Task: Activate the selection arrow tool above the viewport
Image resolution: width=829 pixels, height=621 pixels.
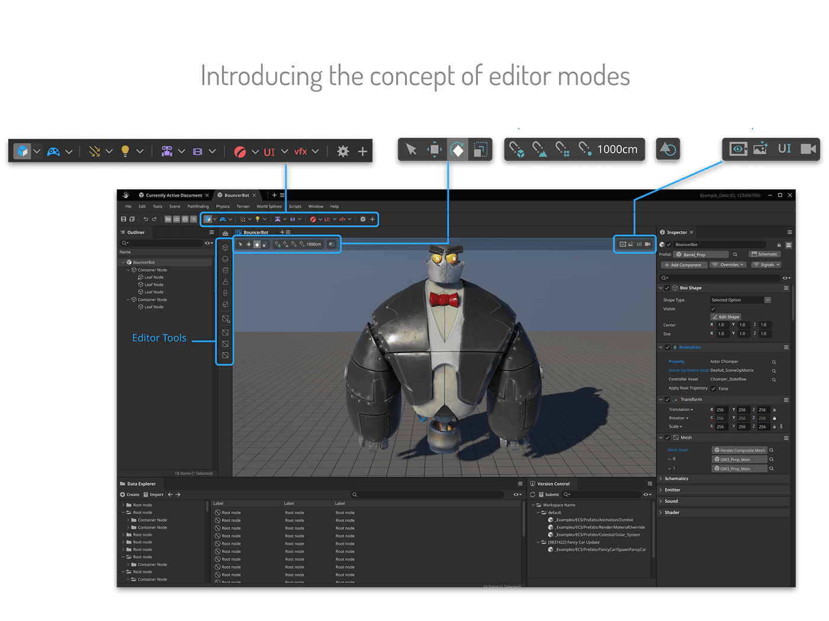Action: click(241, 244)
